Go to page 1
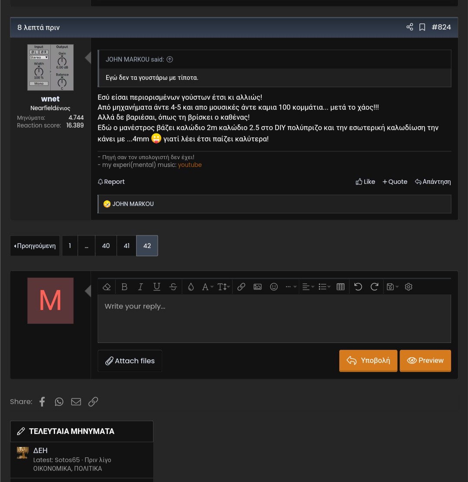The width and height of the screenshot is (468, 482). 70,246
